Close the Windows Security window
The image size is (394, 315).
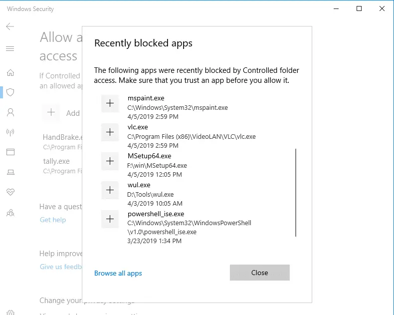click(382, 9)
